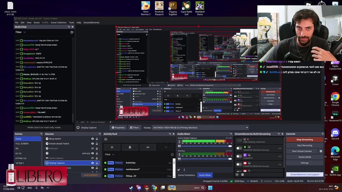Open StreamElements Live Support
Image resolution: width=342 pixels, height=192 pixels.
pyautogui.click(x=305, y=174)
